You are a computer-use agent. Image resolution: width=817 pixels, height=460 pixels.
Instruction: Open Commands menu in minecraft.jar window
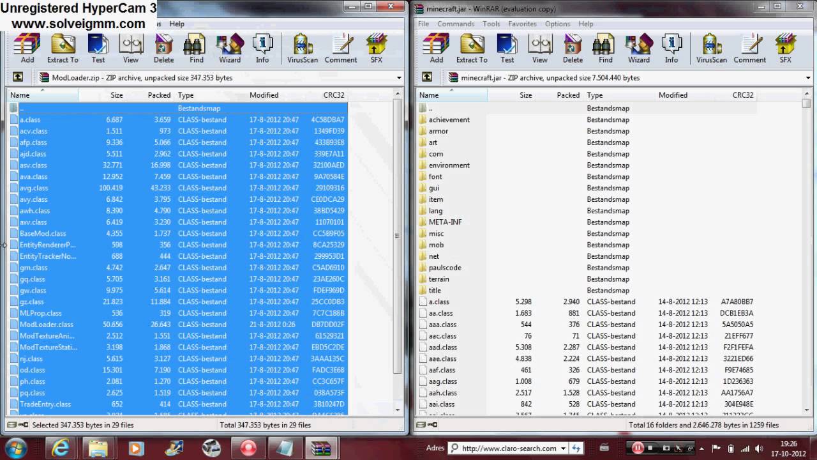(456, 24)
